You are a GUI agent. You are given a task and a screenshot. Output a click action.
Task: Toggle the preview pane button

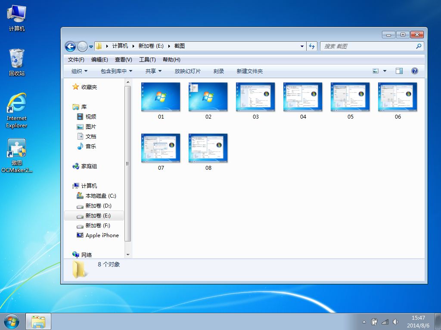399,71
